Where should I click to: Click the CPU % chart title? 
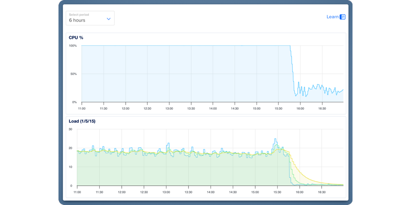76,38
